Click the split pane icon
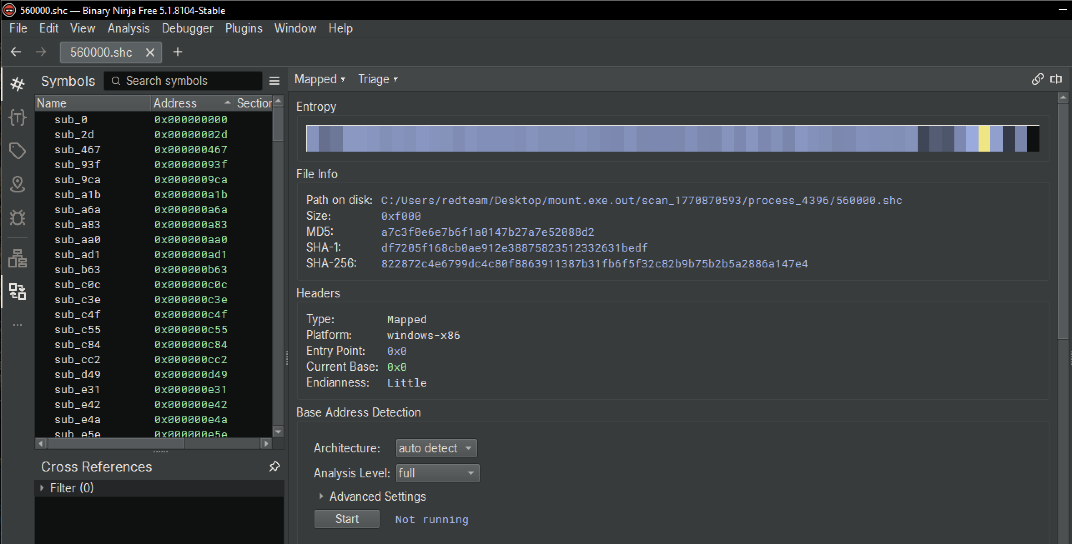This screenshot has width=1072, height=544. tap(1056, 79)
